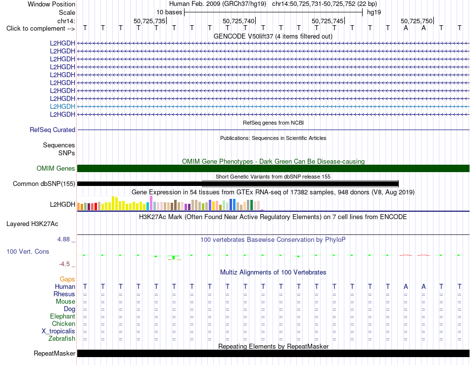Click the 'Rhesus' alignment row label
470x365 pixels.
coord(64,294)
